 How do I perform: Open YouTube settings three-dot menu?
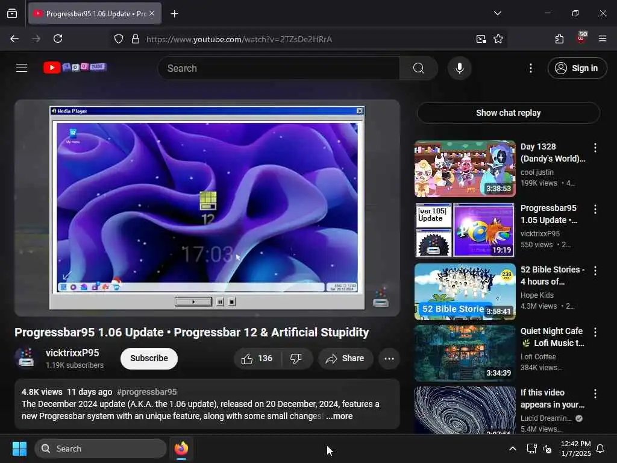[x=530, y=68]
